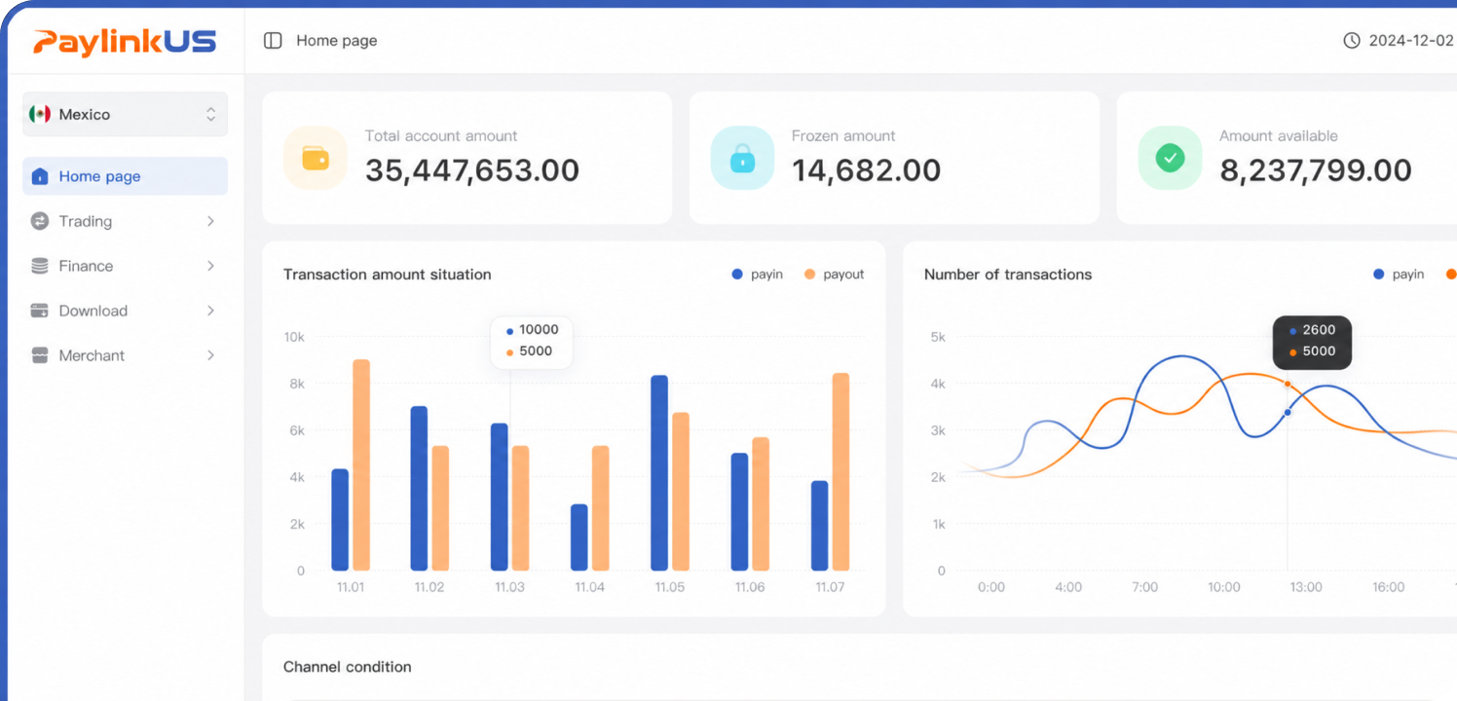The height and width of the screenshot is (701, 1457).
Task: Click the 11.03 x-axis date label
Action: point(509,587)
